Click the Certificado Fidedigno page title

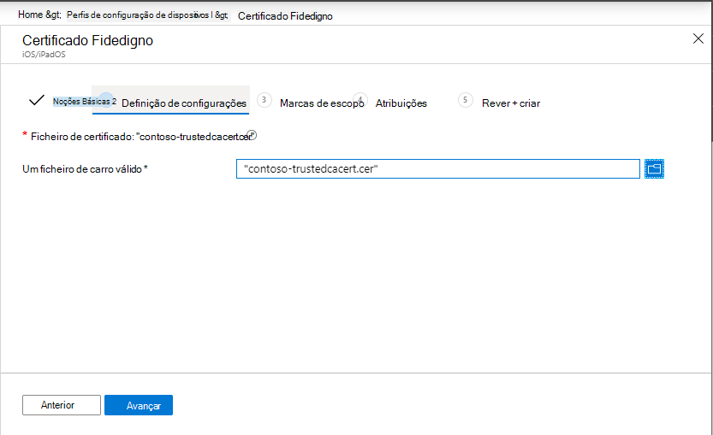tap(88, 40)
